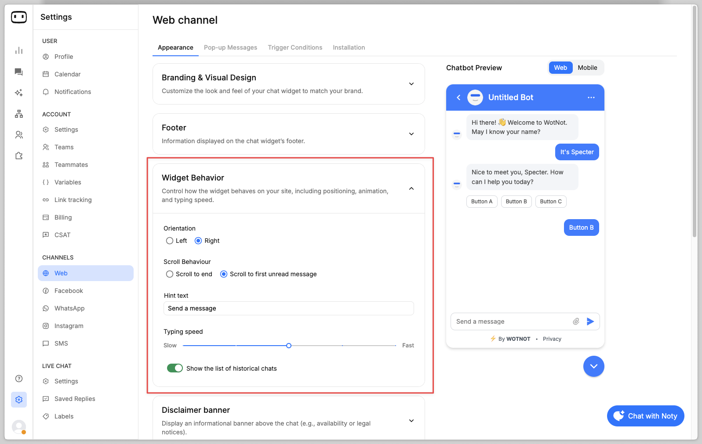Switch chatbot preview to Mobile
The image size is (702, 444).
pos(587,68)
